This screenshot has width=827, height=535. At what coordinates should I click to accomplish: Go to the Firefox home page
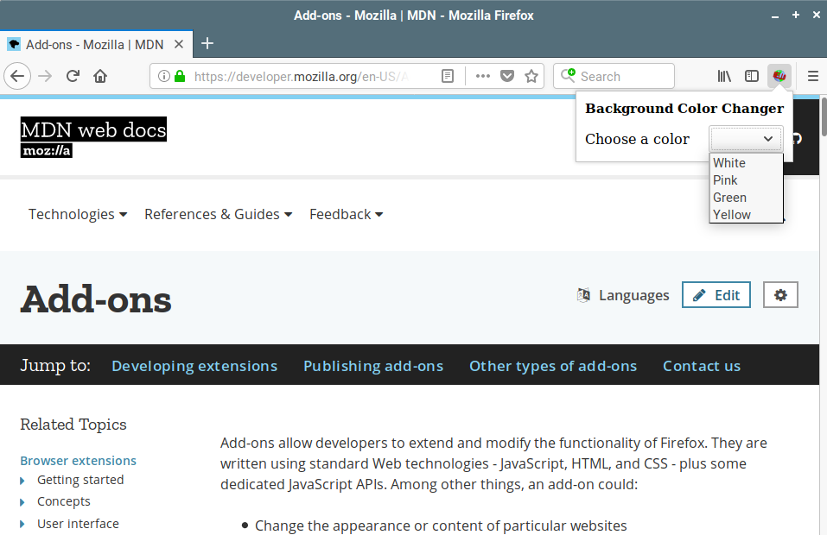click(100, 76)
